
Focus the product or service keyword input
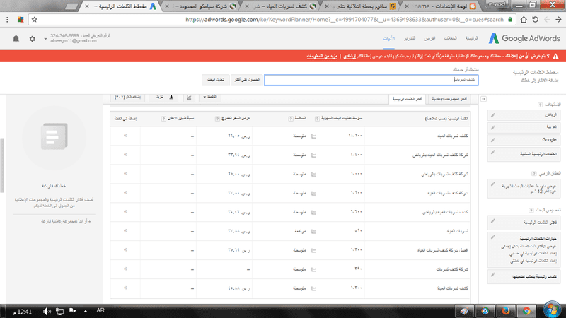pos(371,80)
